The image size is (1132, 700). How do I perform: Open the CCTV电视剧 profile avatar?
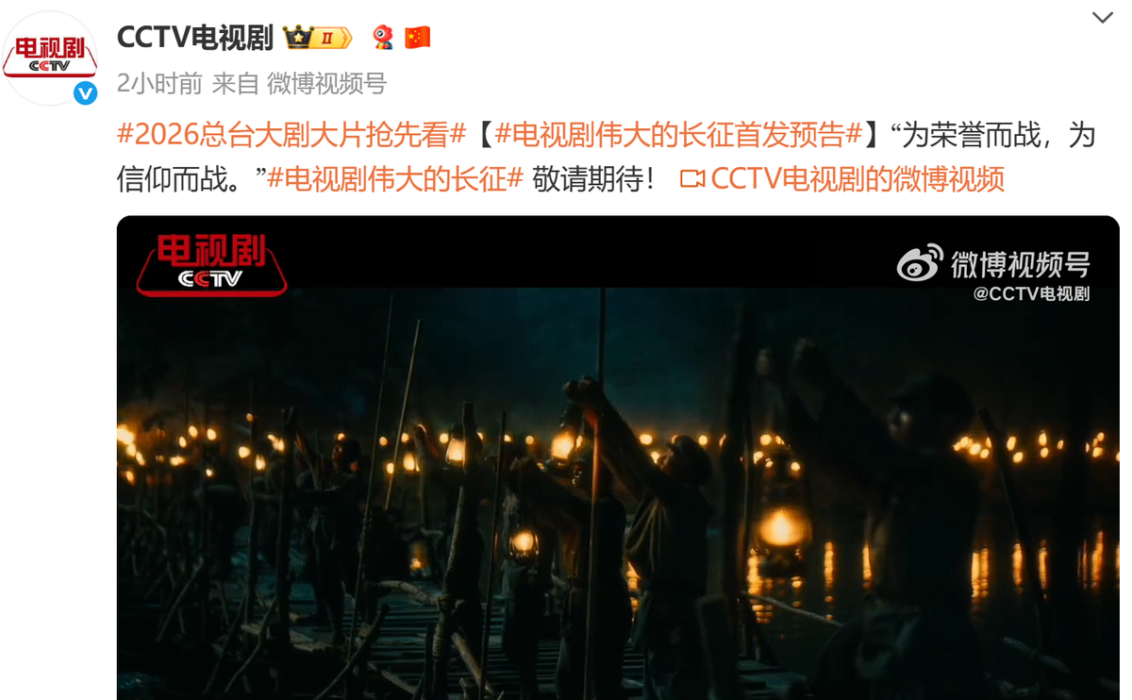click(50, 58)
